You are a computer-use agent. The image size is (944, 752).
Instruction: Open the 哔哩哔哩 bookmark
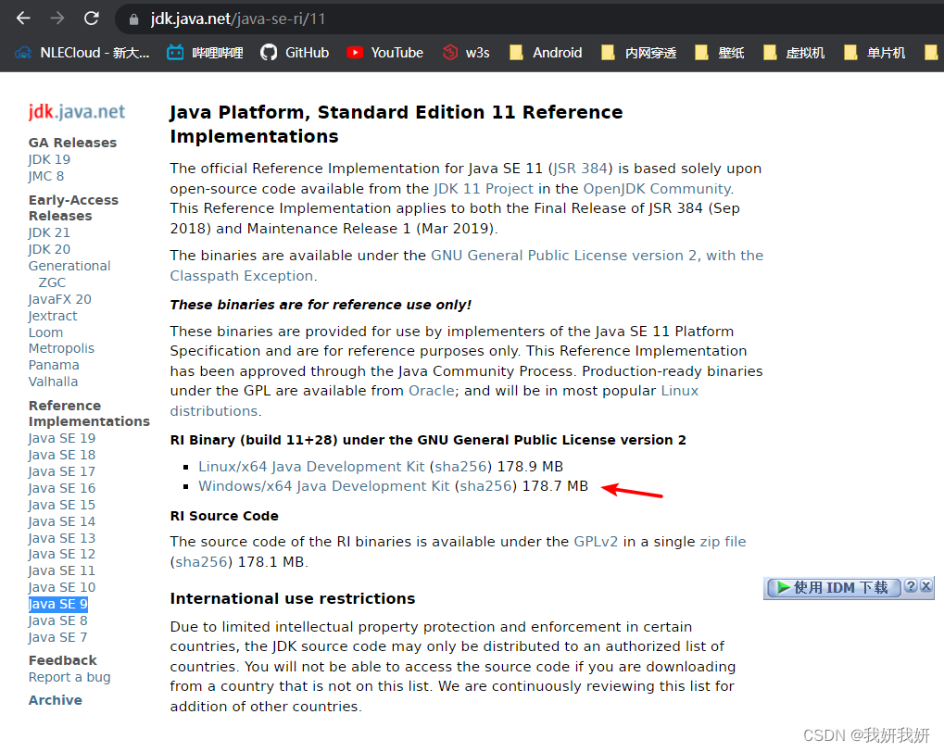tap(207, 53)
